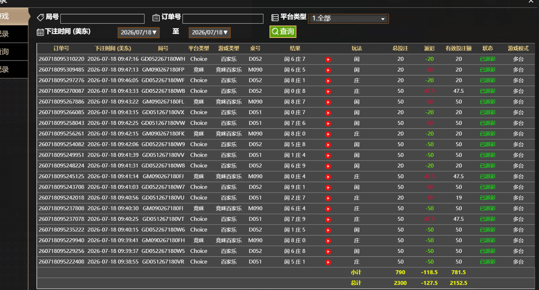Click the 桌号 column header
This screenshot has width=539, height=290.
[255, 49]
